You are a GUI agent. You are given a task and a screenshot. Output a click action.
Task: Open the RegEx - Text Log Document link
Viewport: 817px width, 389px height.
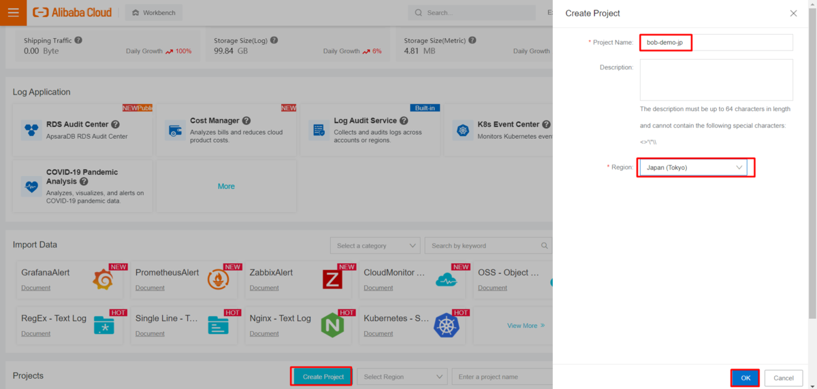coord(35,333)
